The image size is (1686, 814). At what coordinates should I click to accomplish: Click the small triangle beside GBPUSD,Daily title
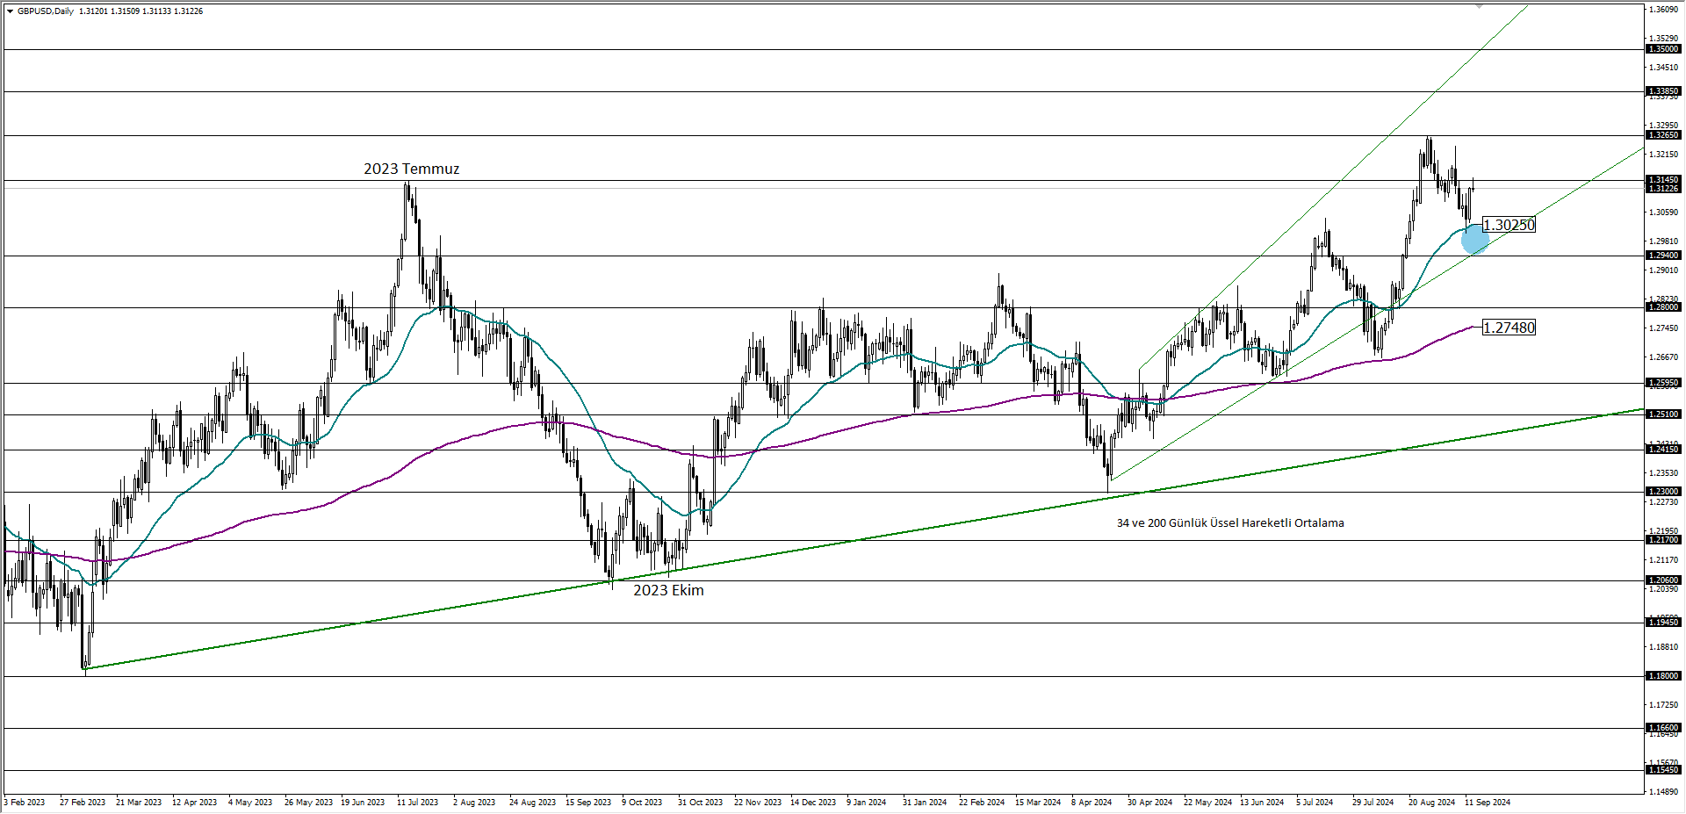10,11
